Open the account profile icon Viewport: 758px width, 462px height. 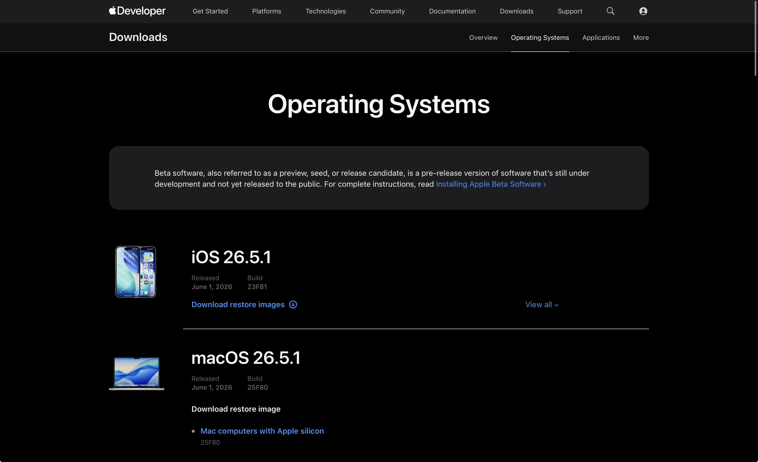[643, 11]
